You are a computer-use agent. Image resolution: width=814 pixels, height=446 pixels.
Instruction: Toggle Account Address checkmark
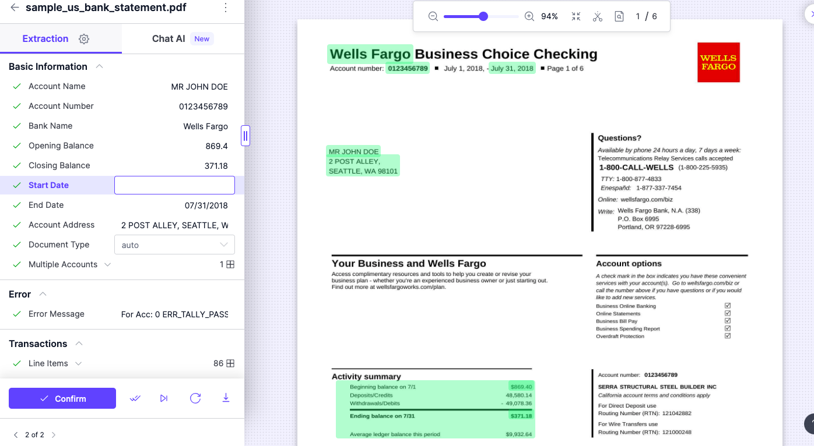tap(17, 225)
